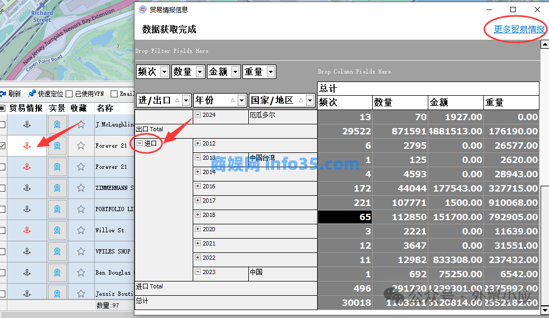This screenshot has height=318, width=549.
Task: Open the 进/出口 filter dropdown
Action: click(186, 101)
